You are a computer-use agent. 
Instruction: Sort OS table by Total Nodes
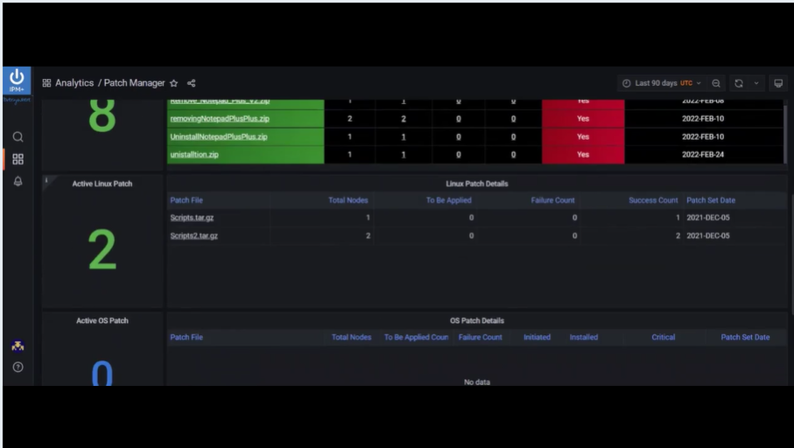click(351, 337)
